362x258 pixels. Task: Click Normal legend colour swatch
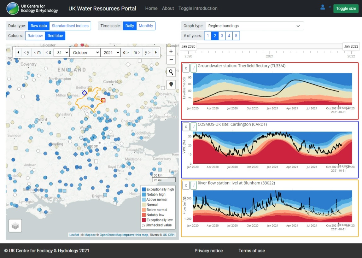(x=143, y=205)
